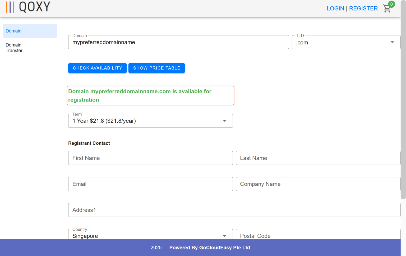This screenshot has height=256, width=406.
Task: Select the Last Name input
Action: point(318,158)
